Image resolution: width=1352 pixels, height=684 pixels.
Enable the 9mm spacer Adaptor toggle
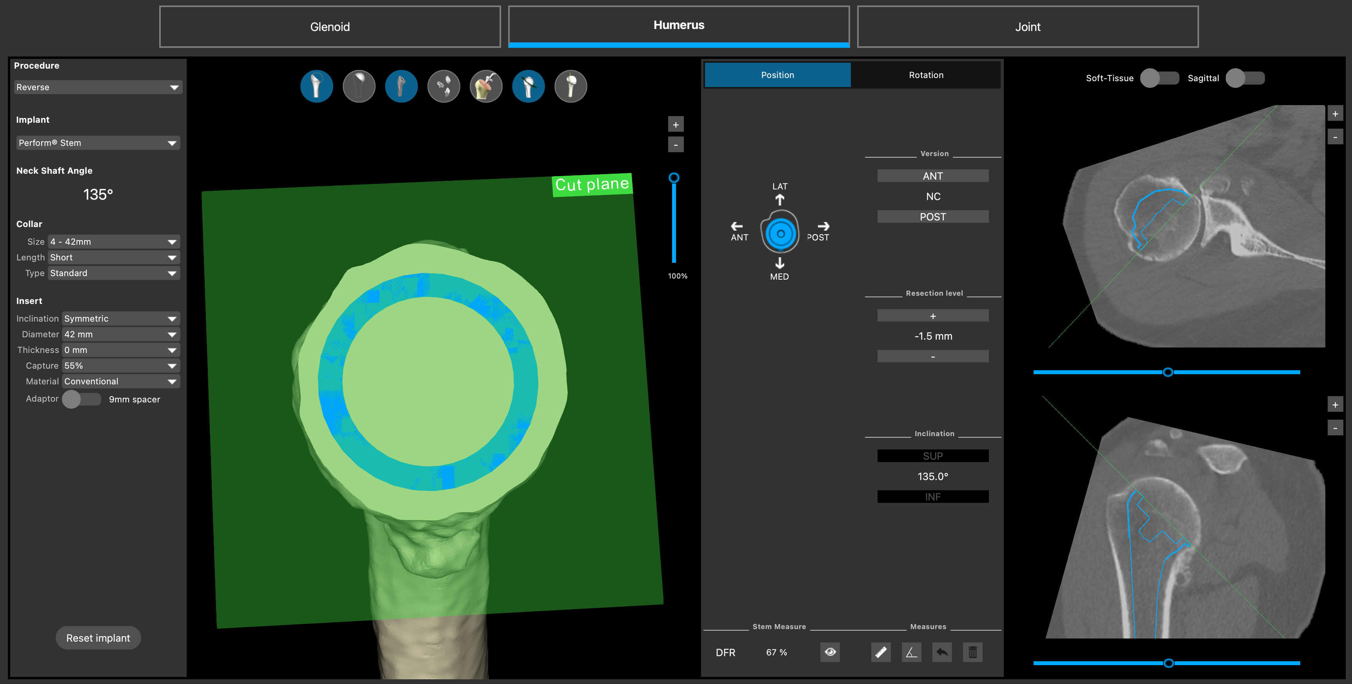pos(81,399)
